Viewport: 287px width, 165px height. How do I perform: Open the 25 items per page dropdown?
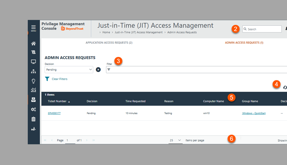175,140
